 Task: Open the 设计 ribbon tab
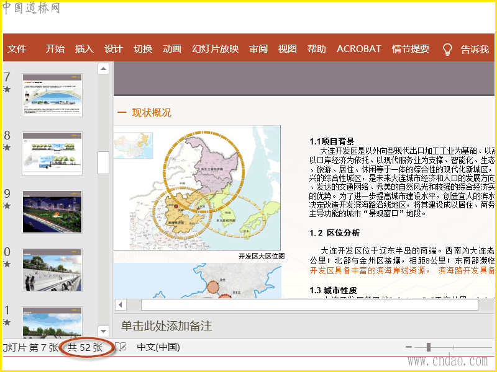coord(113,49)
